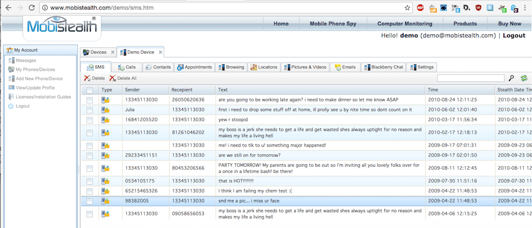
Task: Sort by the Text column header
Action: tap(320, 90)
